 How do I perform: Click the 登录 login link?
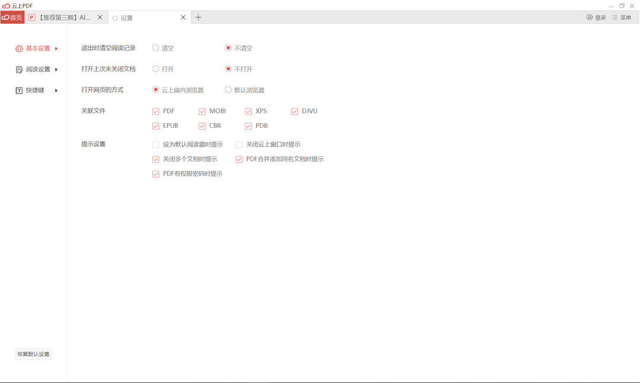pos(600,17)
